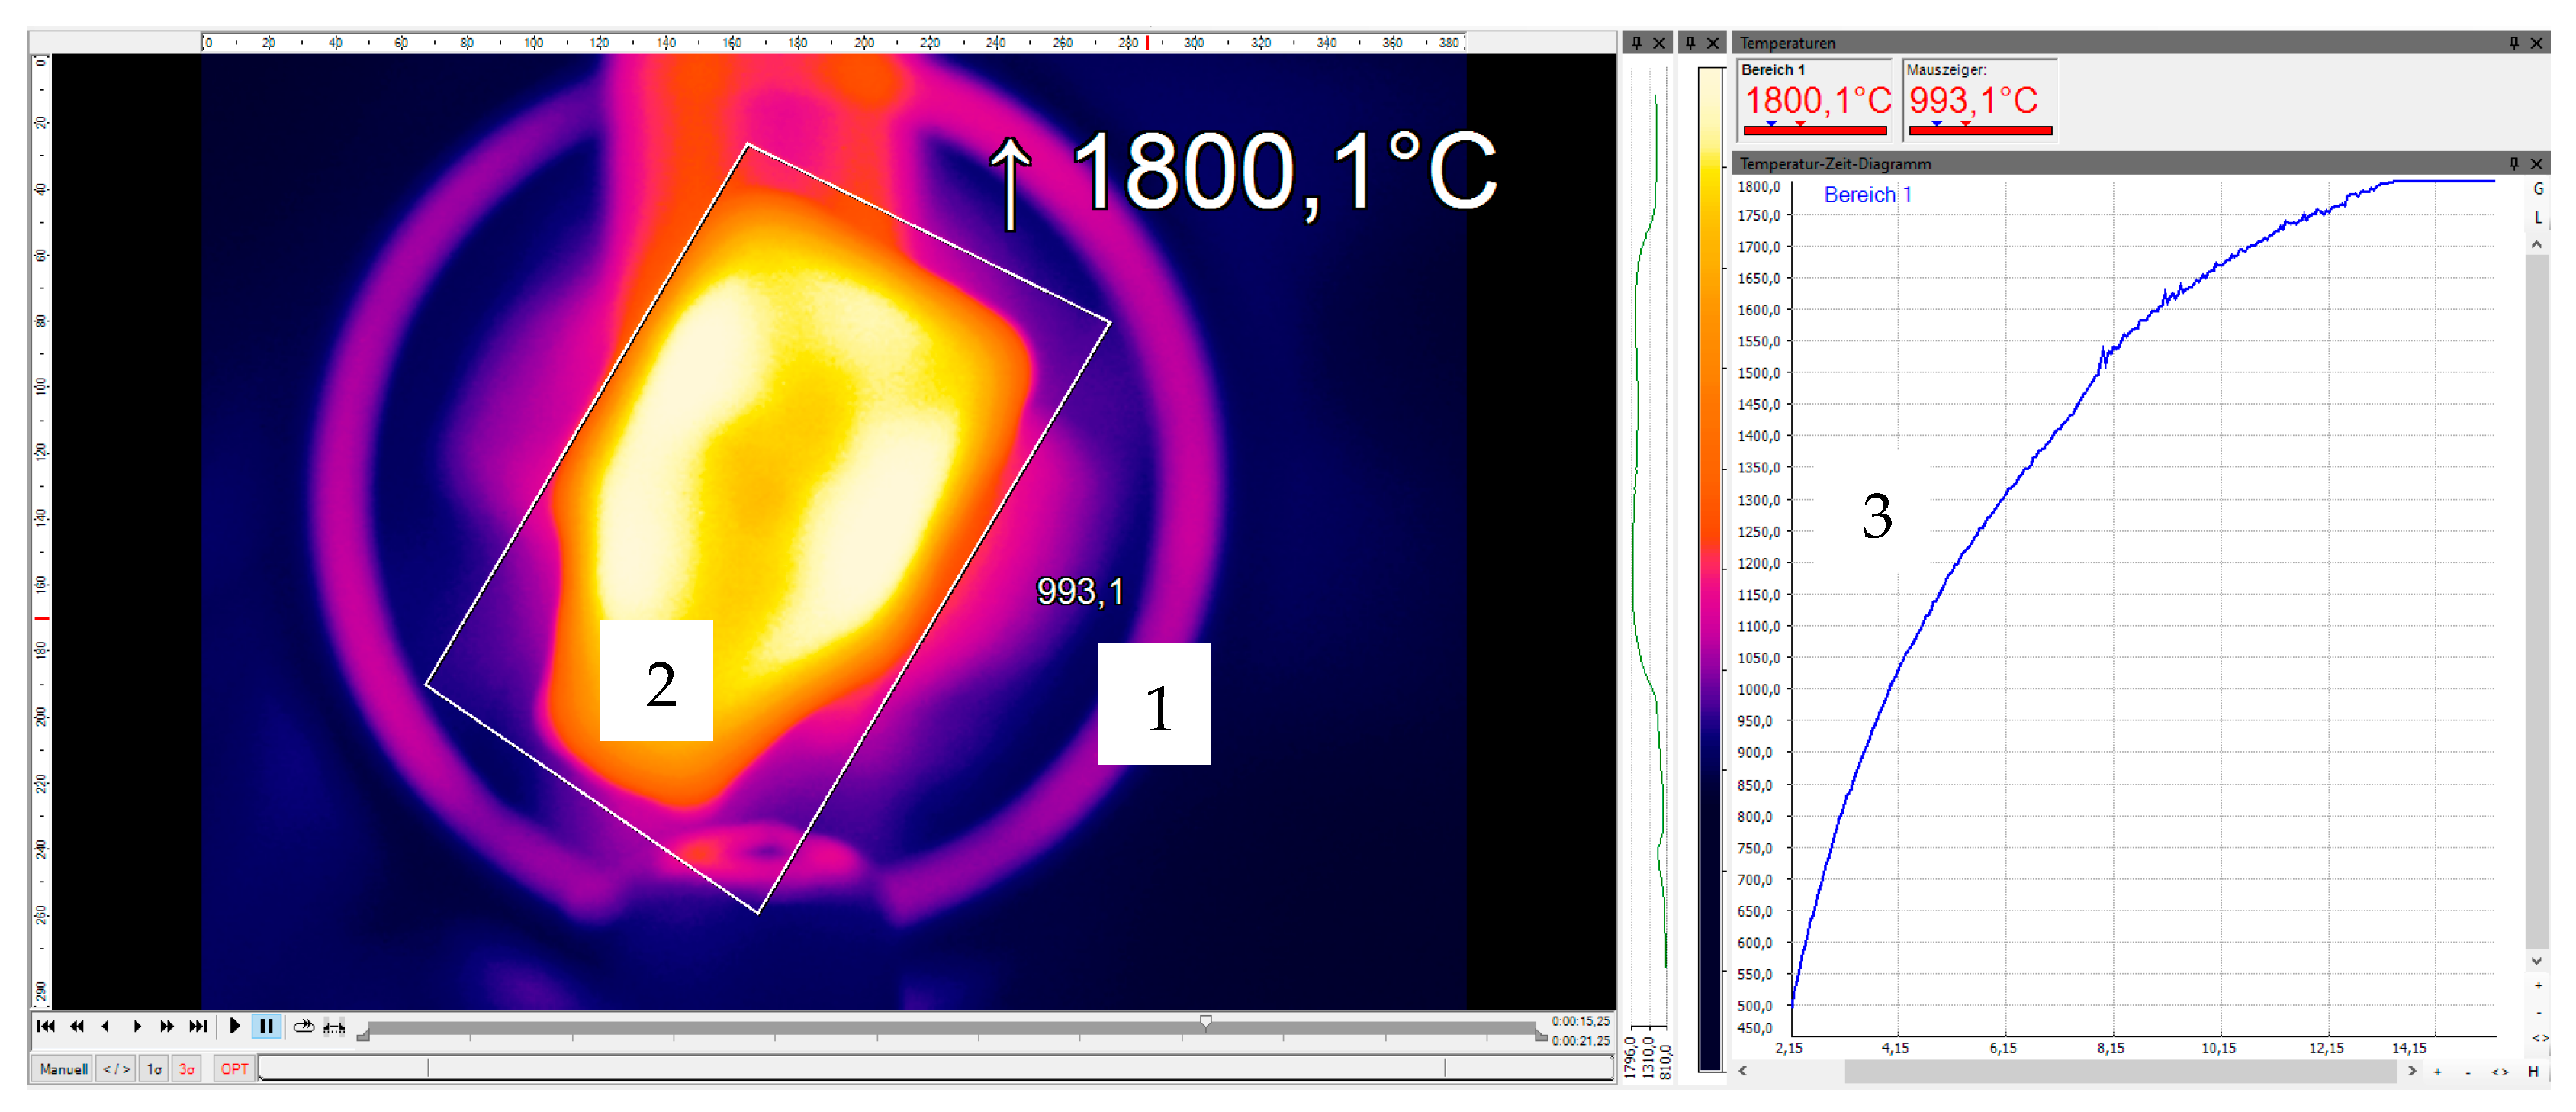
Task: Toggle the 1σ scaling button
Action: tap(154, 1069)
